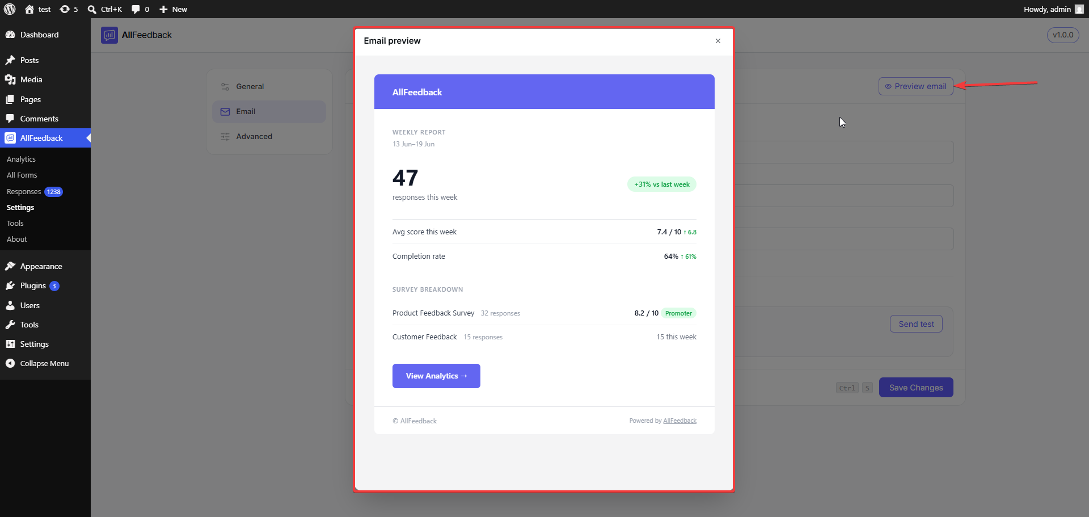
Task: Click the admin avatar icon
Action: (1079, 9)
